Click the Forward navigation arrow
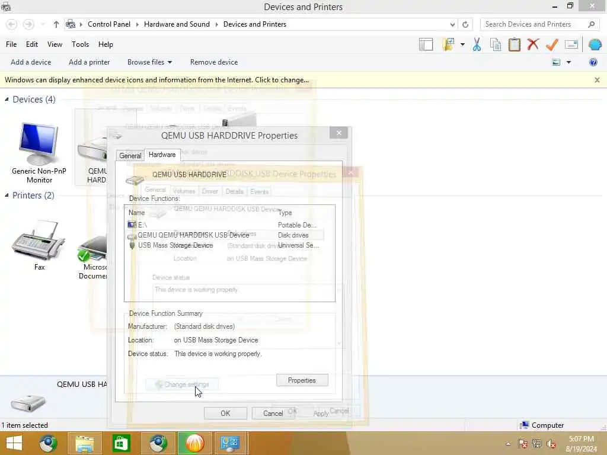Image resolution: width=607 pixels, height=455 pixels. 28,24
